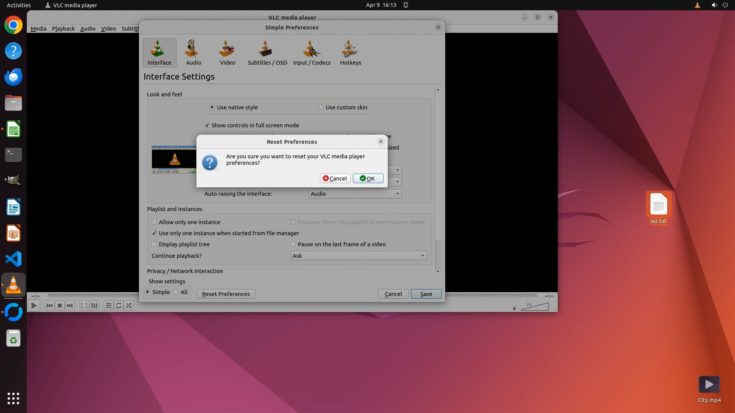Image resolution: width=735 pixels, height=413 pixels.
Task: Open the Input / Codecs settings icon
Action: (312, 53)
